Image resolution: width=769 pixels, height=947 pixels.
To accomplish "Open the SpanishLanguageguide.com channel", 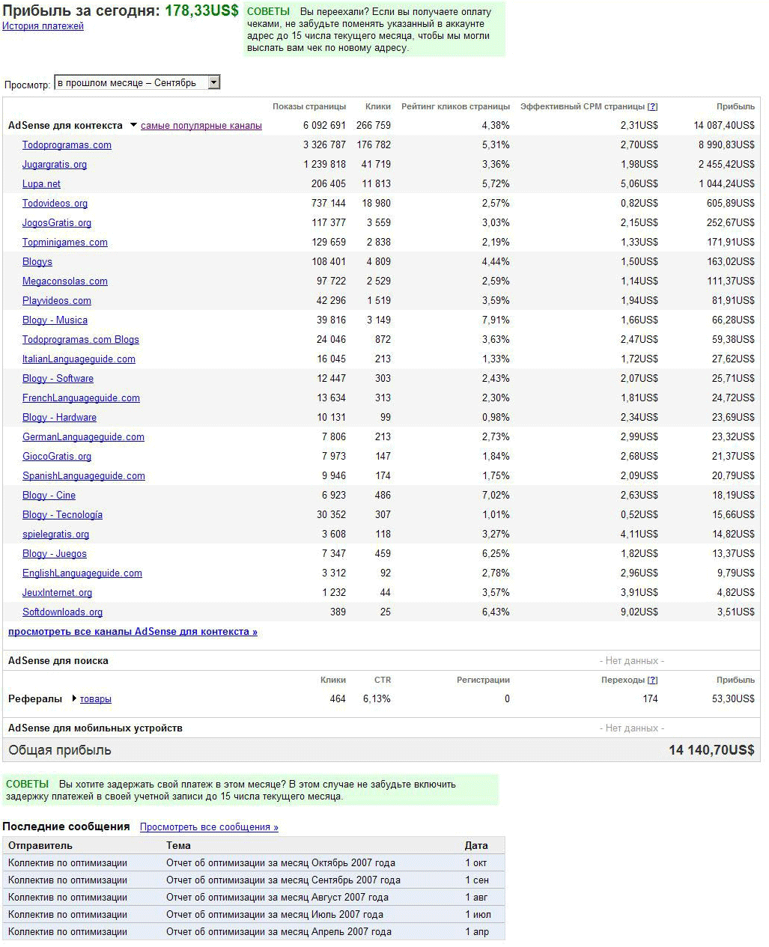I will point(84,476).
